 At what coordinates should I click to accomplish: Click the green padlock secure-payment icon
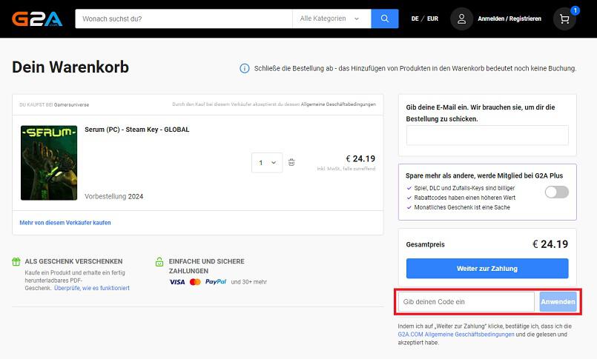pyautogui.click(x=159, y=262)
